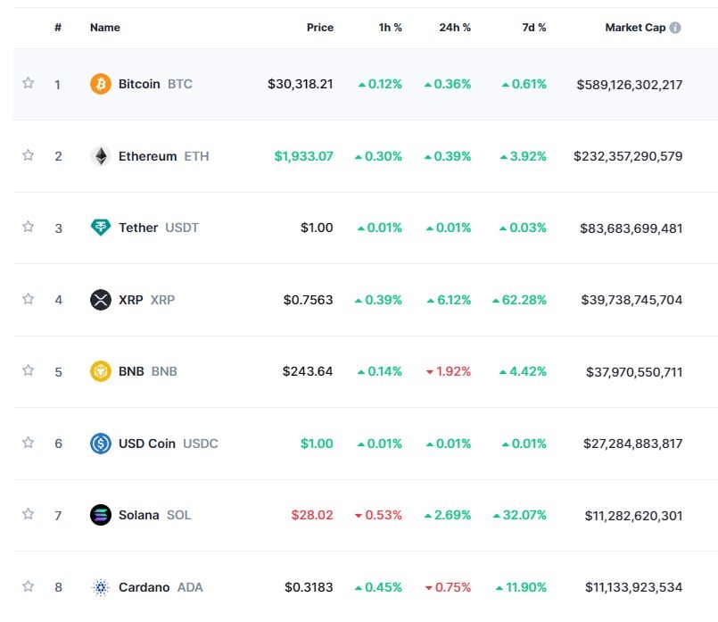This screenshot has height=622, width=718.
Task: Click the USD Coin logo icon
Action: coord(101,444)
